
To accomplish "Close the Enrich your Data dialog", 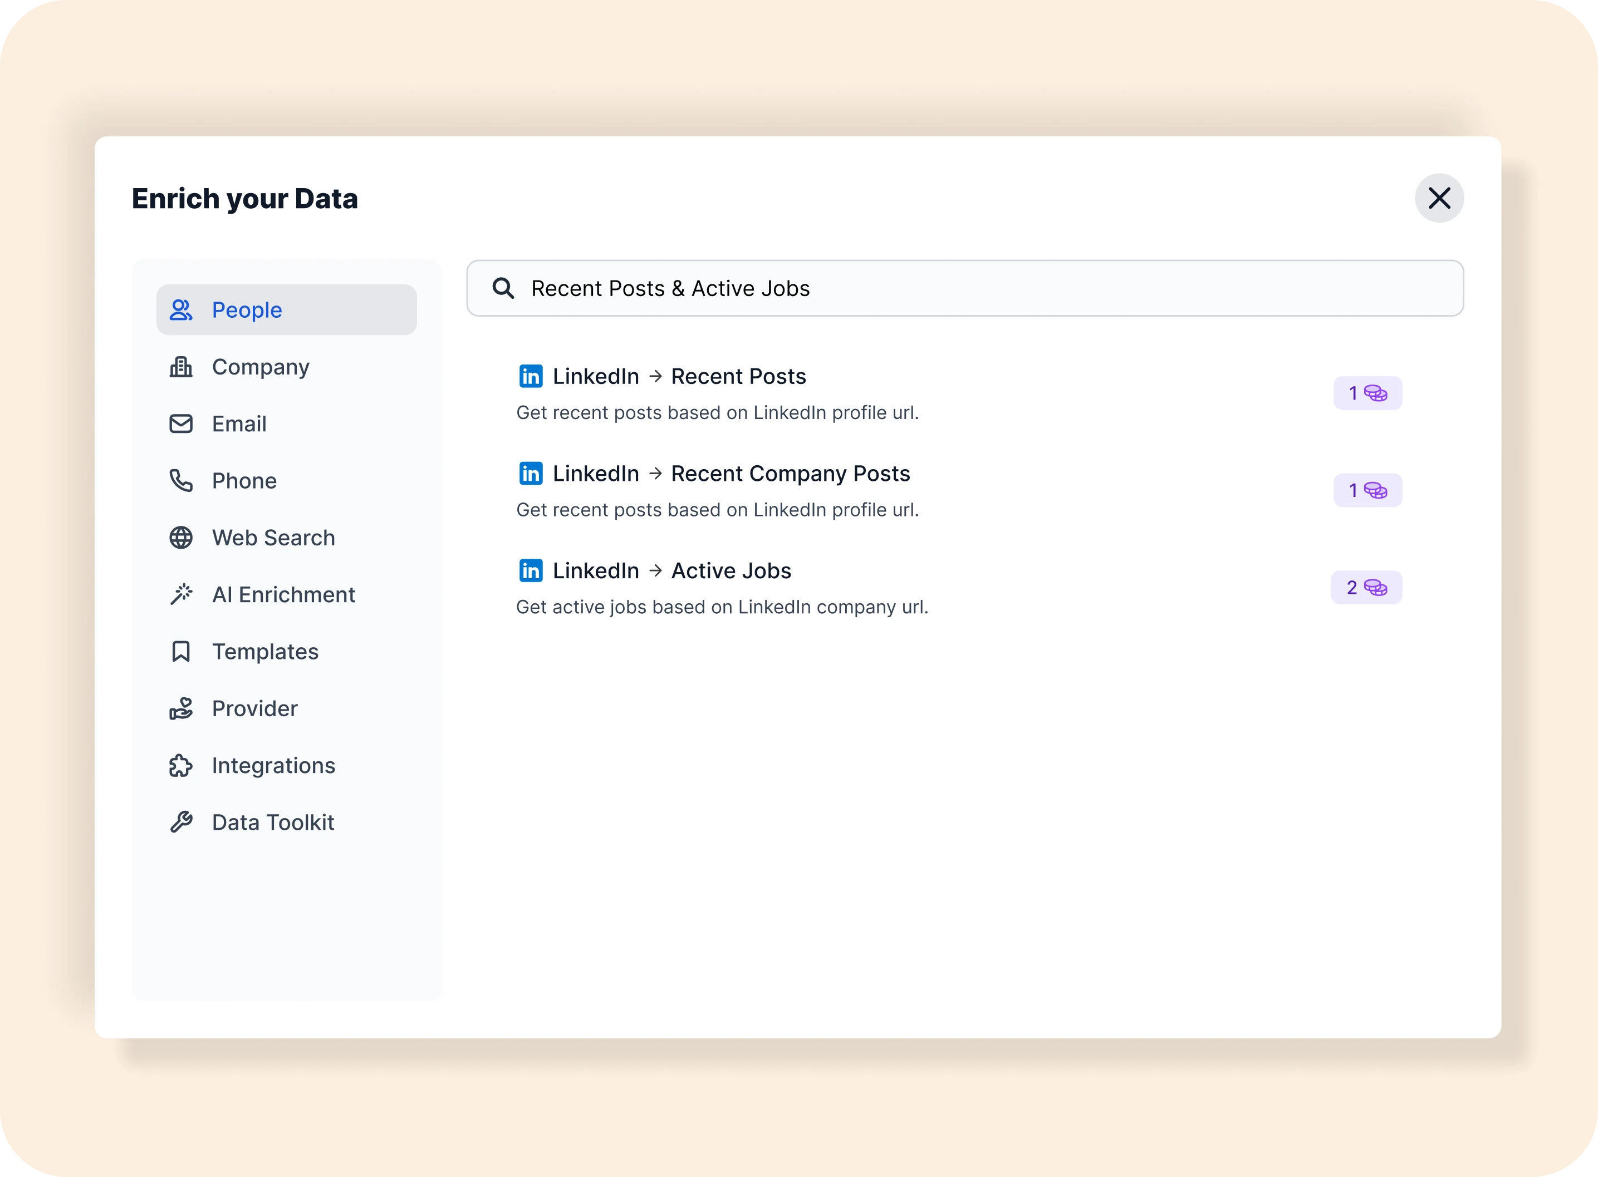I will click(x=1439, y=198).
